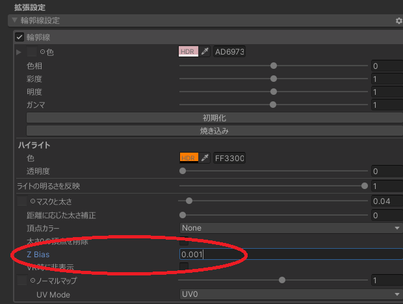
Task: Click the 色相 slider handle
Action: pos(274,66)
